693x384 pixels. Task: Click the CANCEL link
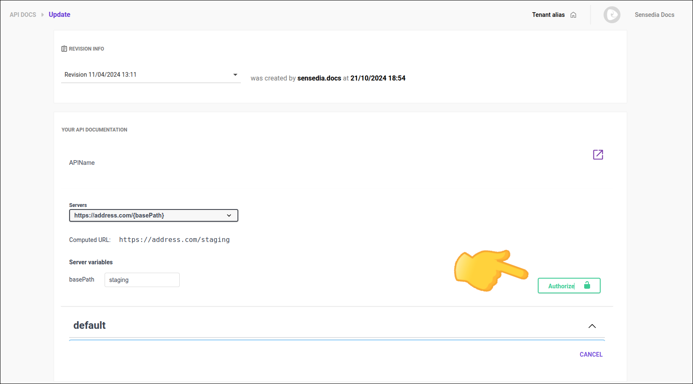click(x=591, y=354)
